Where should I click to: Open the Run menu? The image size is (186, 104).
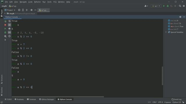44,2
